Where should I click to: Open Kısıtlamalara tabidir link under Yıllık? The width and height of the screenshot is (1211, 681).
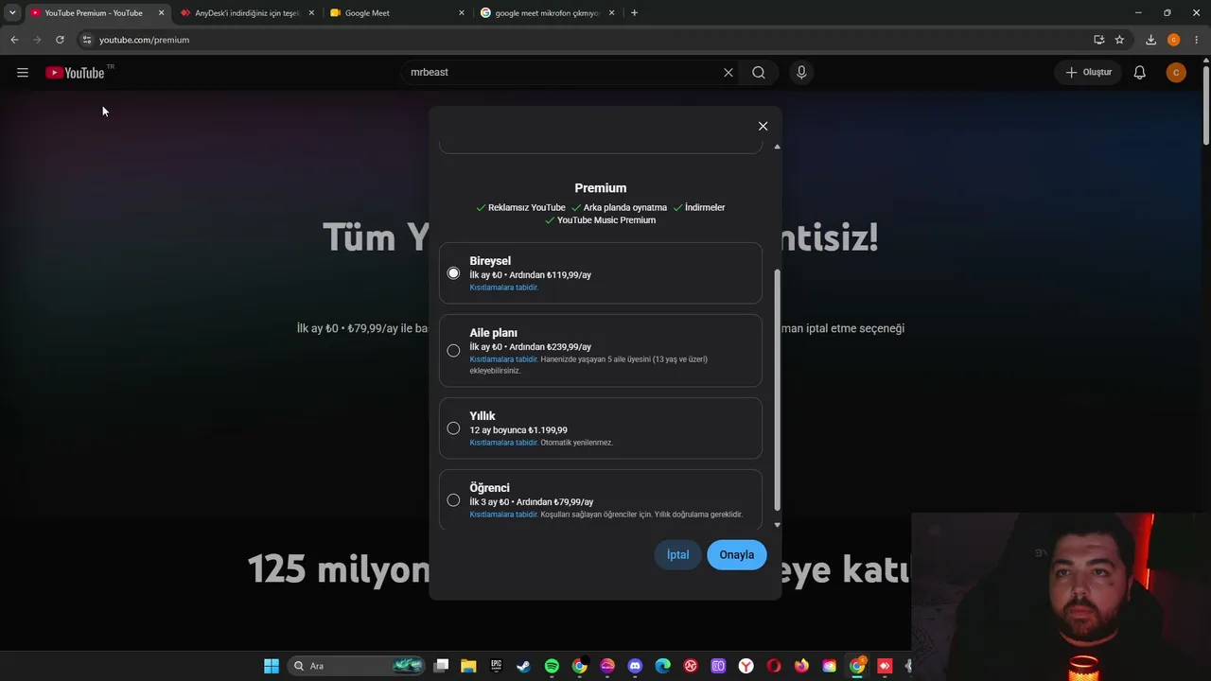point(503,443)
